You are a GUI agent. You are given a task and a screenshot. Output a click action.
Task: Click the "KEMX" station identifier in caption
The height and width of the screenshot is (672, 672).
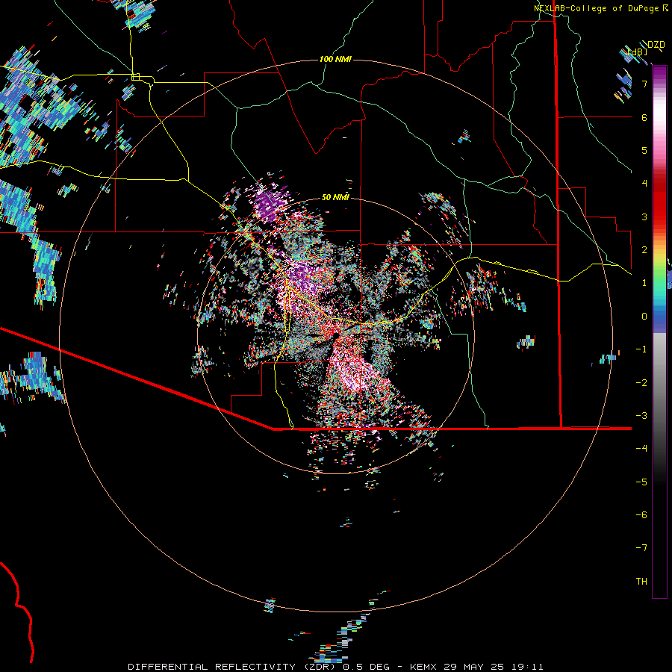(x=423, y=667)
